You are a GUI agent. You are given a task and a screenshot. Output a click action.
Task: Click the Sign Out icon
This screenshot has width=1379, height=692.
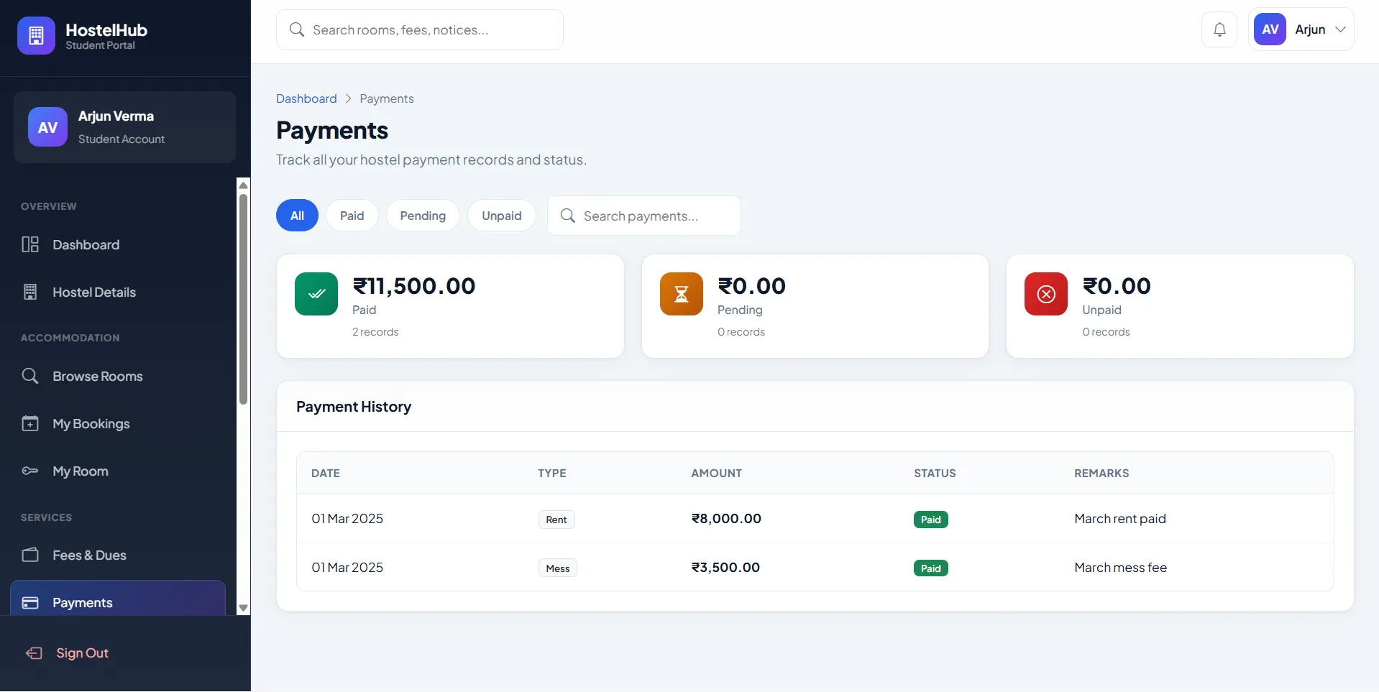click(x=34, y=653)
